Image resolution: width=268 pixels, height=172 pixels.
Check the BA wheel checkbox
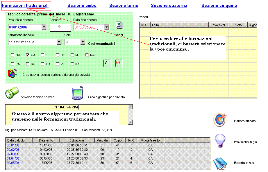(x=12, y=55)
